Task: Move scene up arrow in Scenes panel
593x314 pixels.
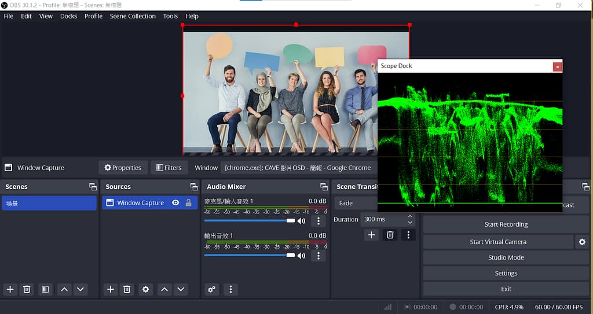Action: click(64, 290)
